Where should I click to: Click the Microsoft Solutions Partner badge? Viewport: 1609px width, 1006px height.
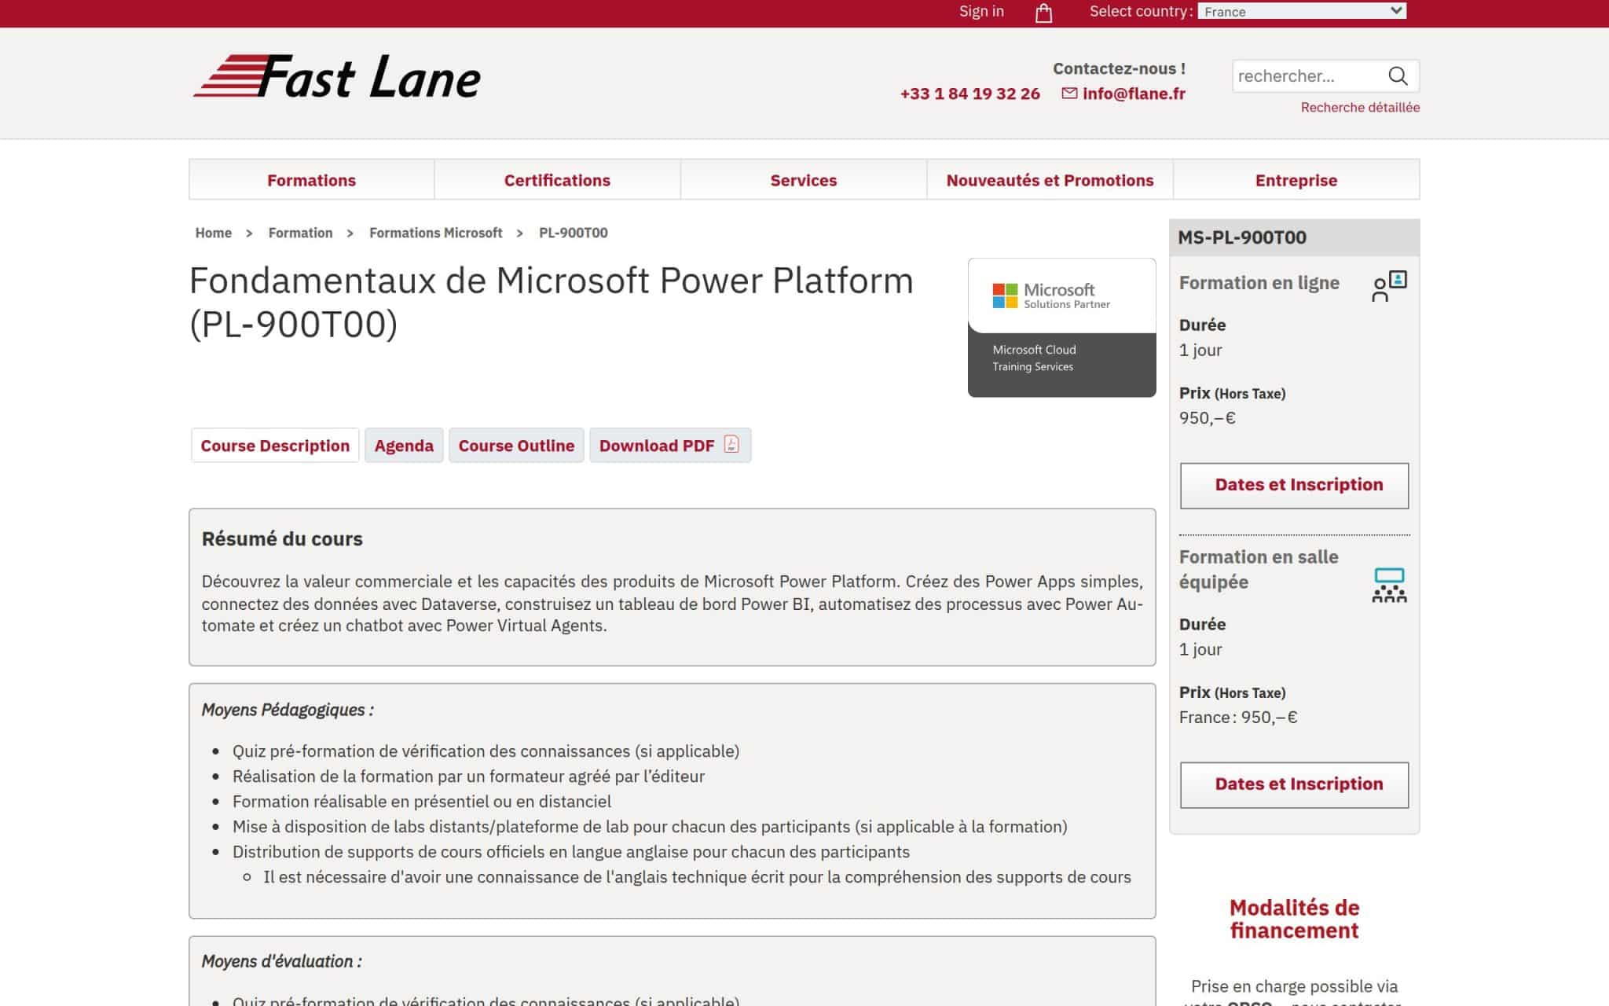(x=1061, y=327)
